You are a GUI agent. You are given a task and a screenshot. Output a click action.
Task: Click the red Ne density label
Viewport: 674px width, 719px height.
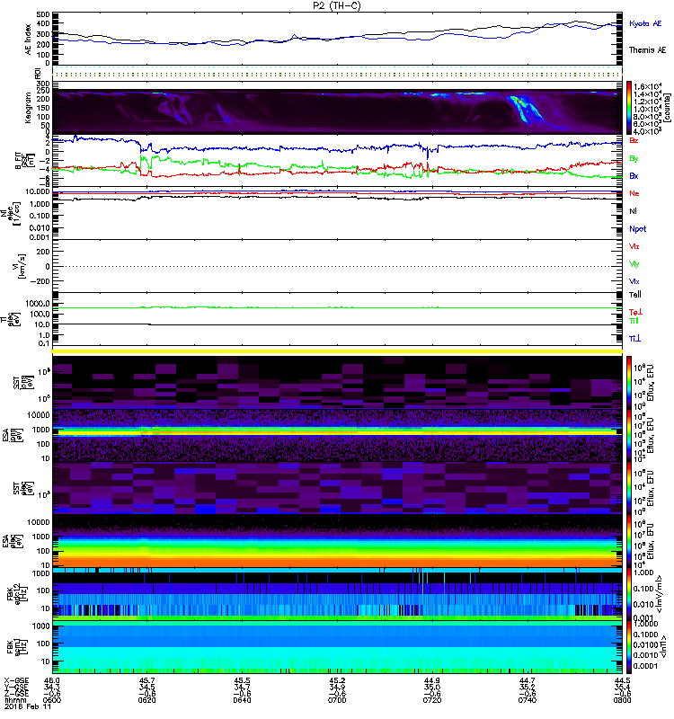(634, 193)
